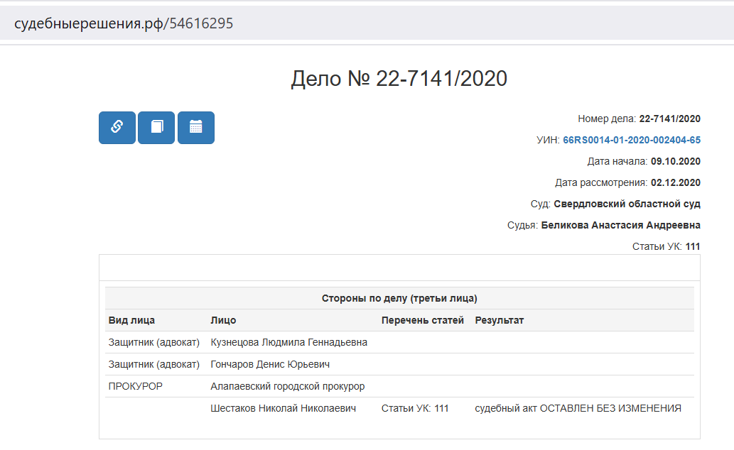
Task: Open the УИН 66RS0014-01-2020-002404-65 link
Action: click(632, 141)
